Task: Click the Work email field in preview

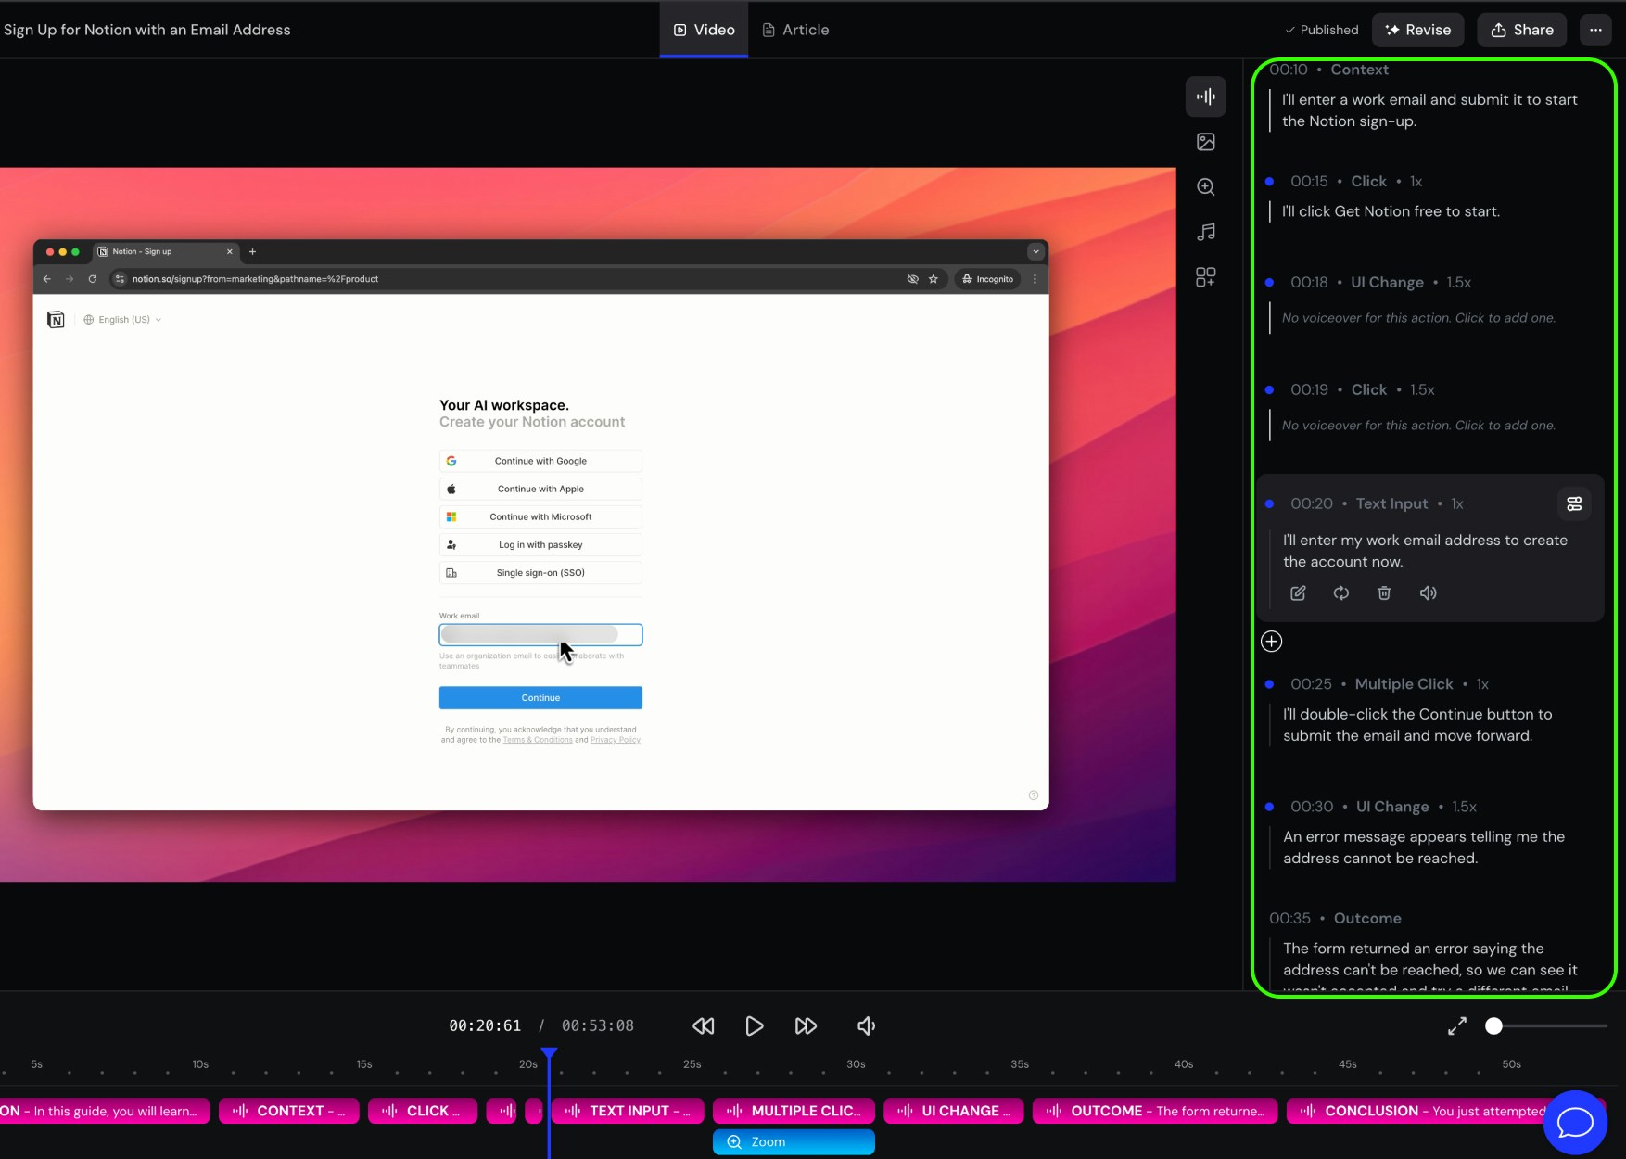Action: pyautogui.click(x=540, y=634)
